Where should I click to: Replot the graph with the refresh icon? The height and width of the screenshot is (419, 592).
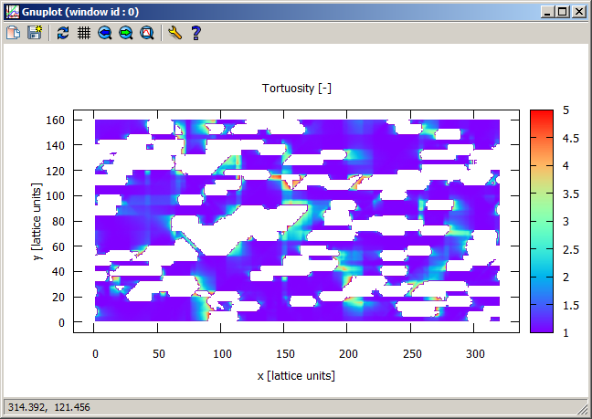click(62, 33)
